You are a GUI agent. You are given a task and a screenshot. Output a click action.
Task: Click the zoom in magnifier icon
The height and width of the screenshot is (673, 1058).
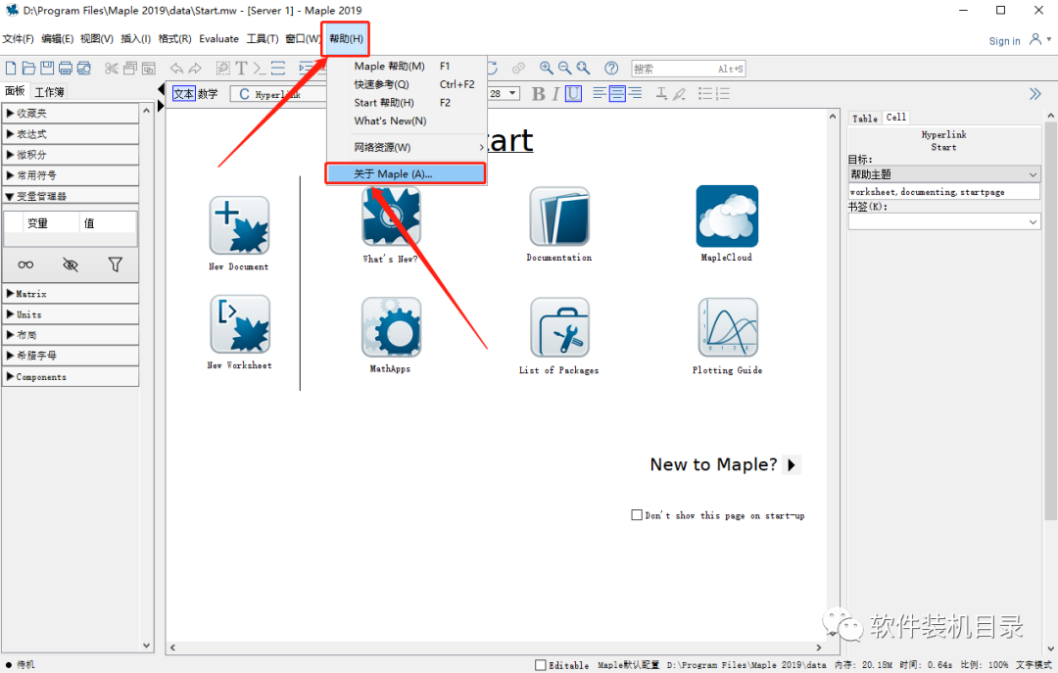click(546, 69)
